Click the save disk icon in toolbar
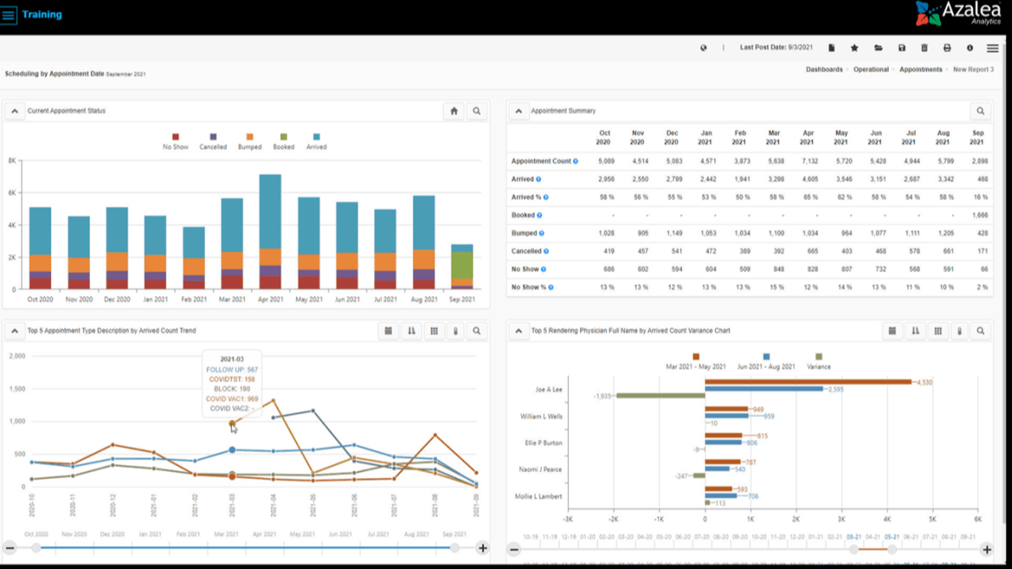The height and width of the screenshot is (569, 1012). (901, 48)
